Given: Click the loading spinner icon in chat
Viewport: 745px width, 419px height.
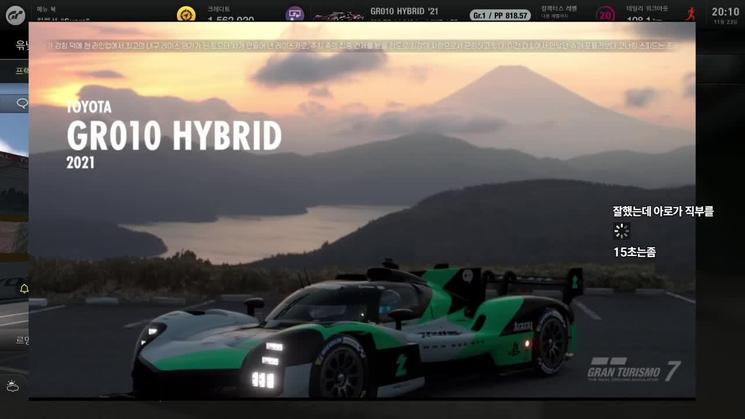Looking at the screenshot, I should [622, 231].
